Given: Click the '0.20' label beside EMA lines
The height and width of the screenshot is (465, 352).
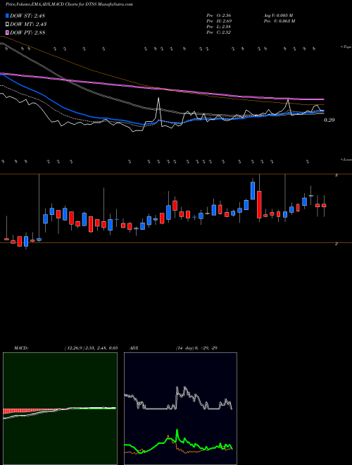Looking at the screenshot, I should click(x=329, y=120).
